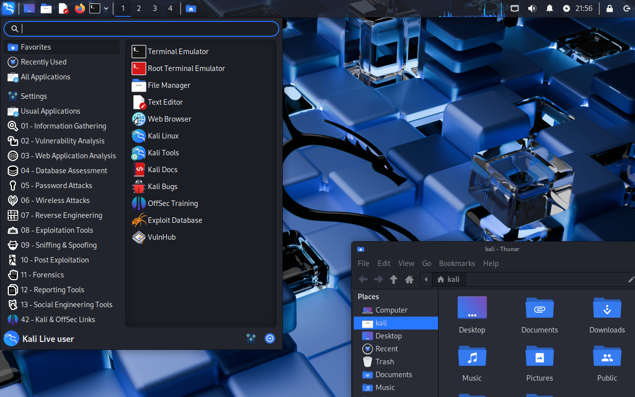Switch to workspace 1

[123, 8]
